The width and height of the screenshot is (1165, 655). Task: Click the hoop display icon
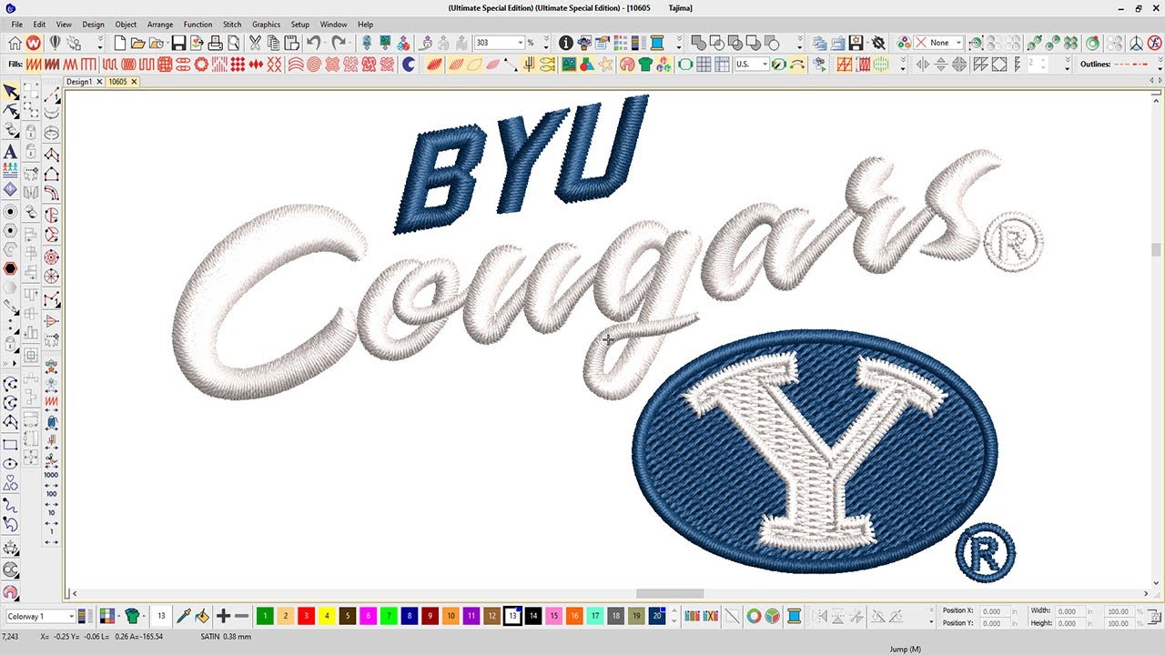pyautogui.click(x=685, y=65)
